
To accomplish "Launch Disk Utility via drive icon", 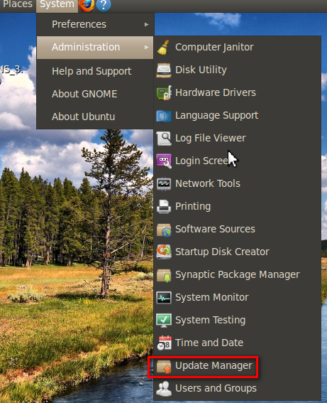I will pyautogui.click(x=164, y=70).
